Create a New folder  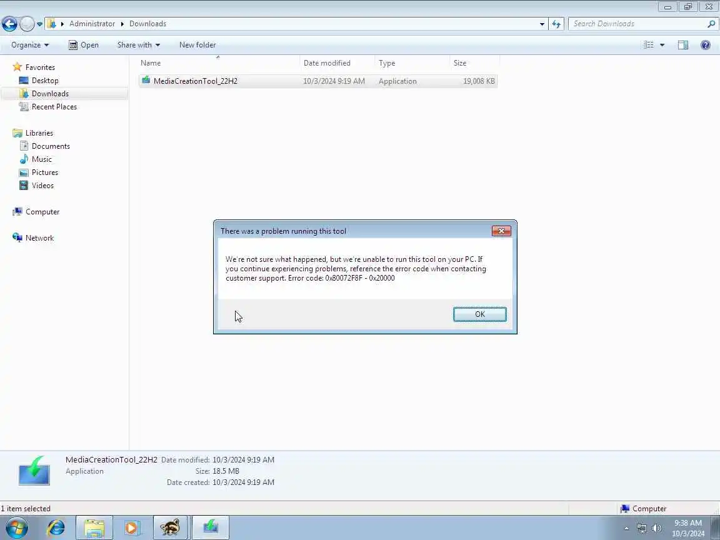tap(197, 45)
